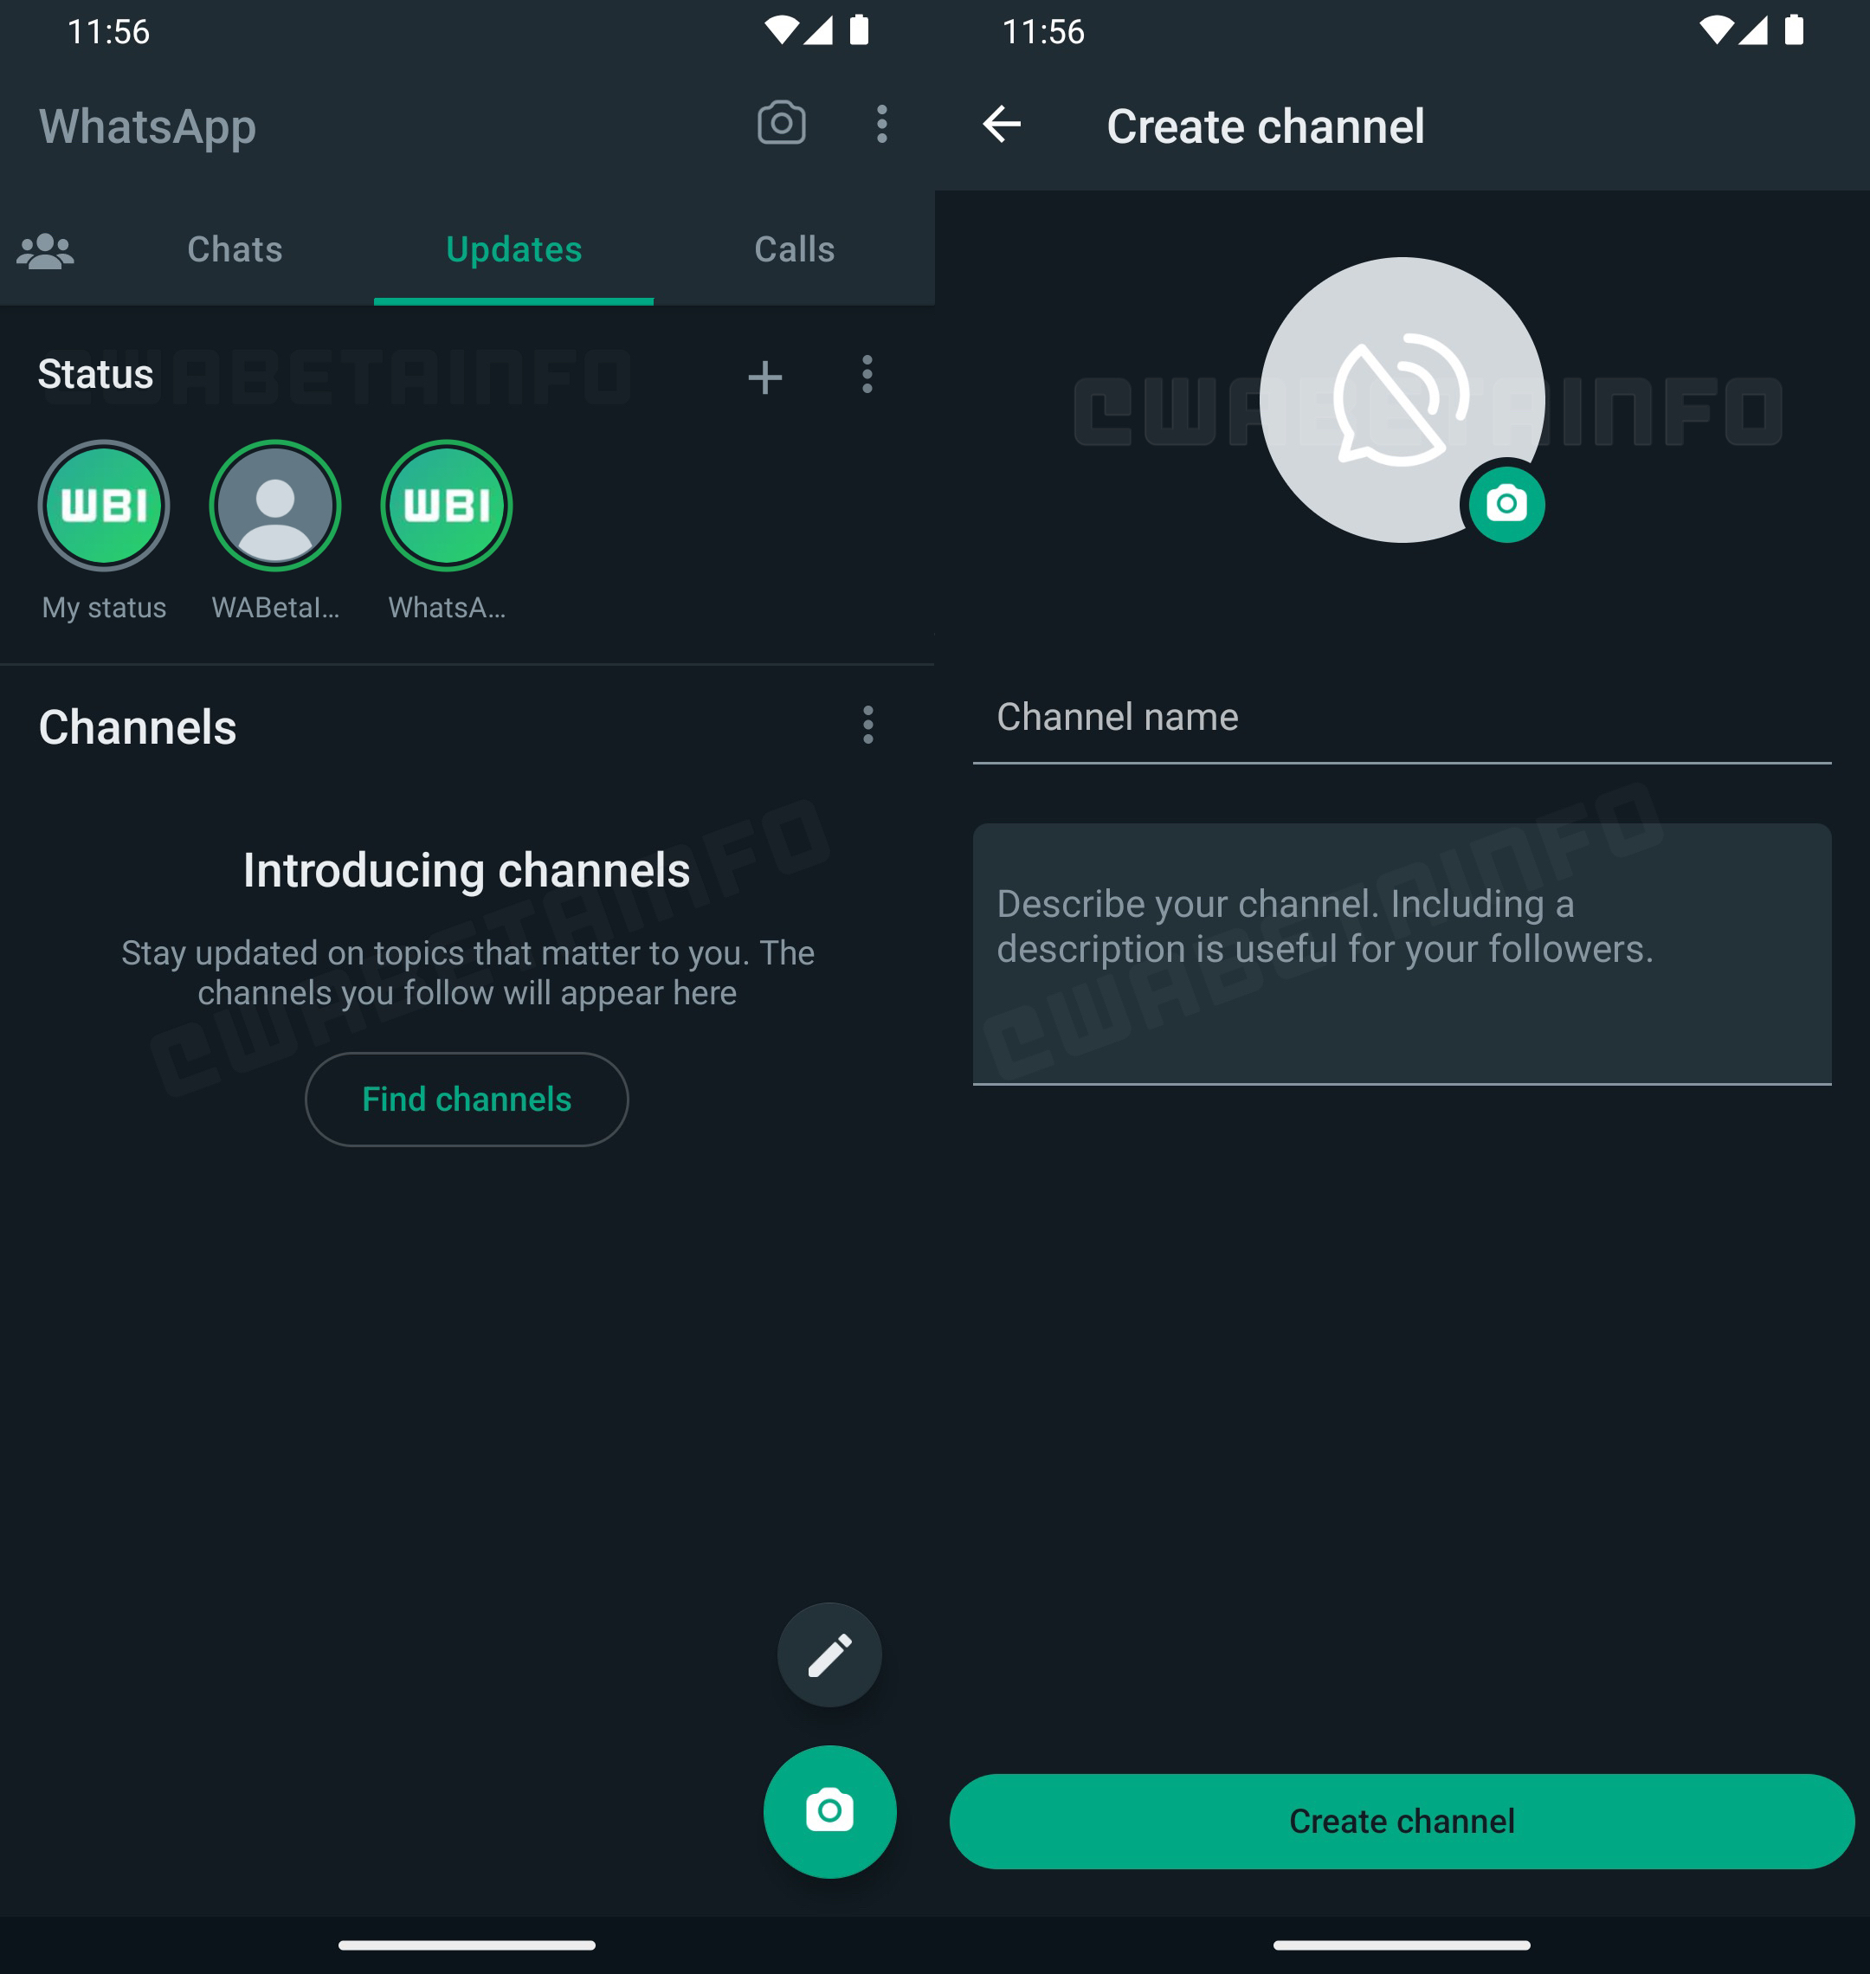Tap the Create channel green button
The width and height of the screenshot is (1870, 1974).
[1402, 1819]
